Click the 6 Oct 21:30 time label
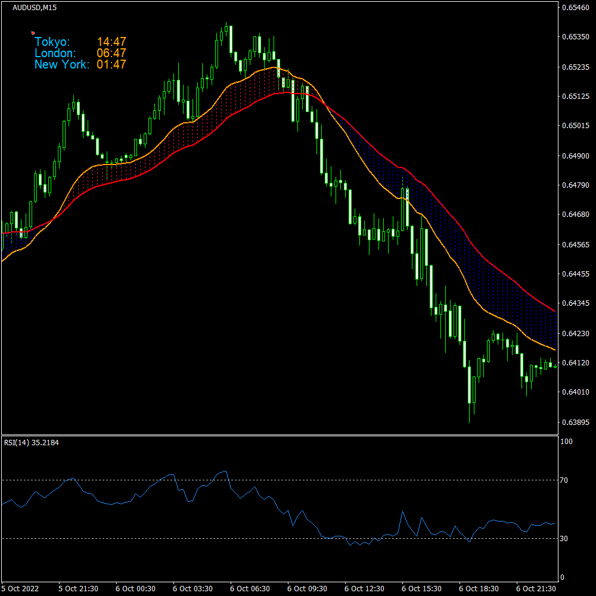This screenshot has height=596, width=596. [x=536, y=589]
